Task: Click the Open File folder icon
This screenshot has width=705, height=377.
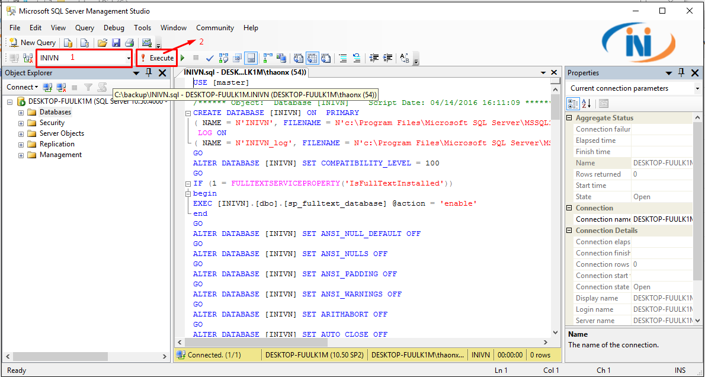Action: tap(102, 43)
